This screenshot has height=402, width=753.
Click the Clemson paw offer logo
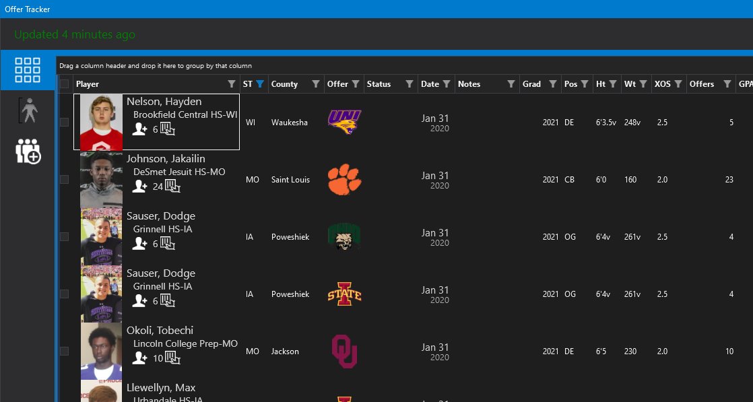pos(344,179)
